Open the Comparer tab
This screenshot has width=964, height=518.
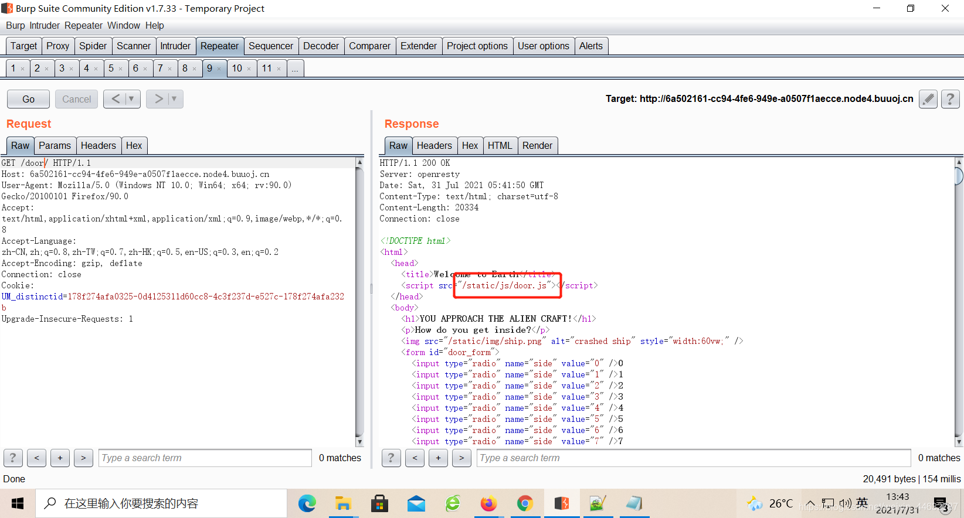point(369,46)
